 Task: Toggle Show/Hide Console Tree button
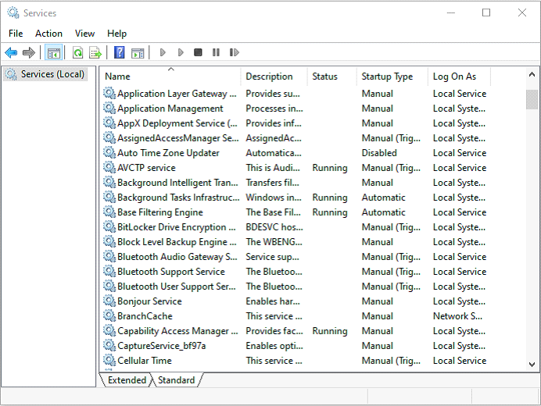[53, 52]
